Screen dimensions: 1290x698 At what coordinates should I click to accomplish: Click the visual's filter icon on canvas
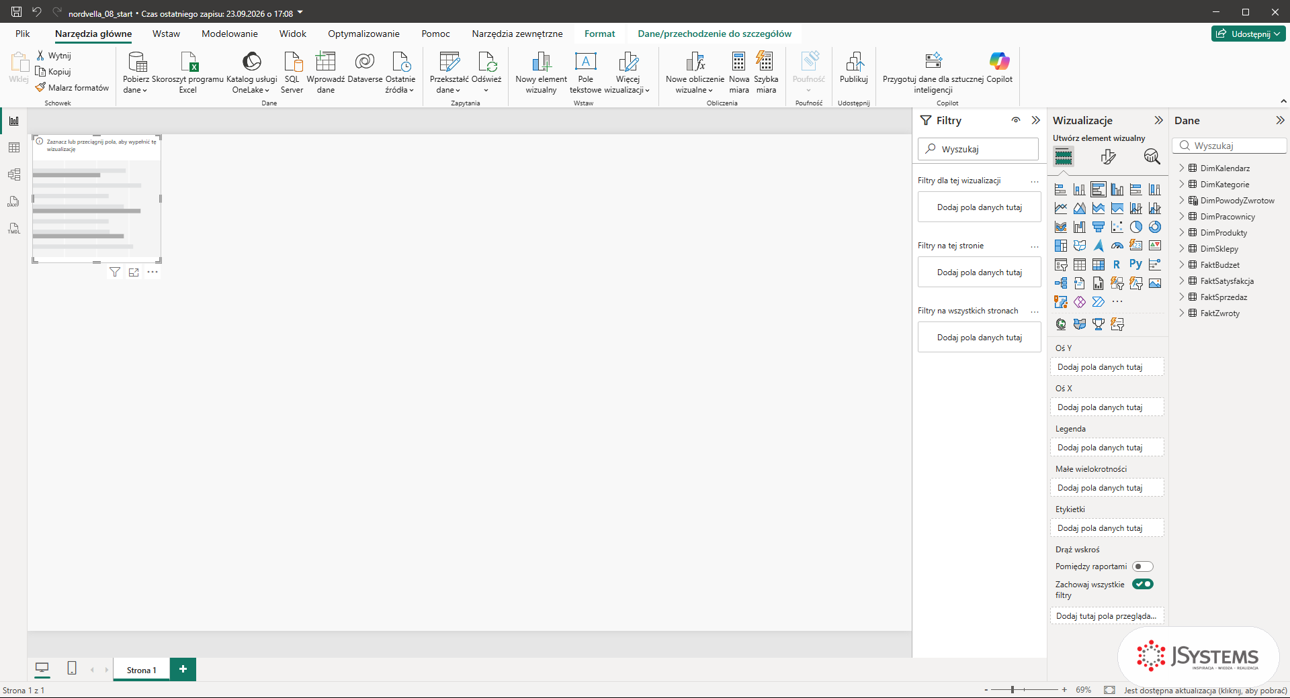[115, 272]
